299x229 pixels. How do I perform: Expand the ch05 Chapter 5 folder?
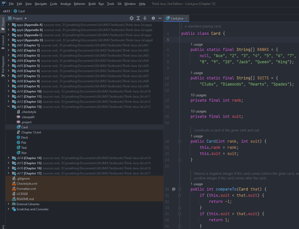click(8, 66)
